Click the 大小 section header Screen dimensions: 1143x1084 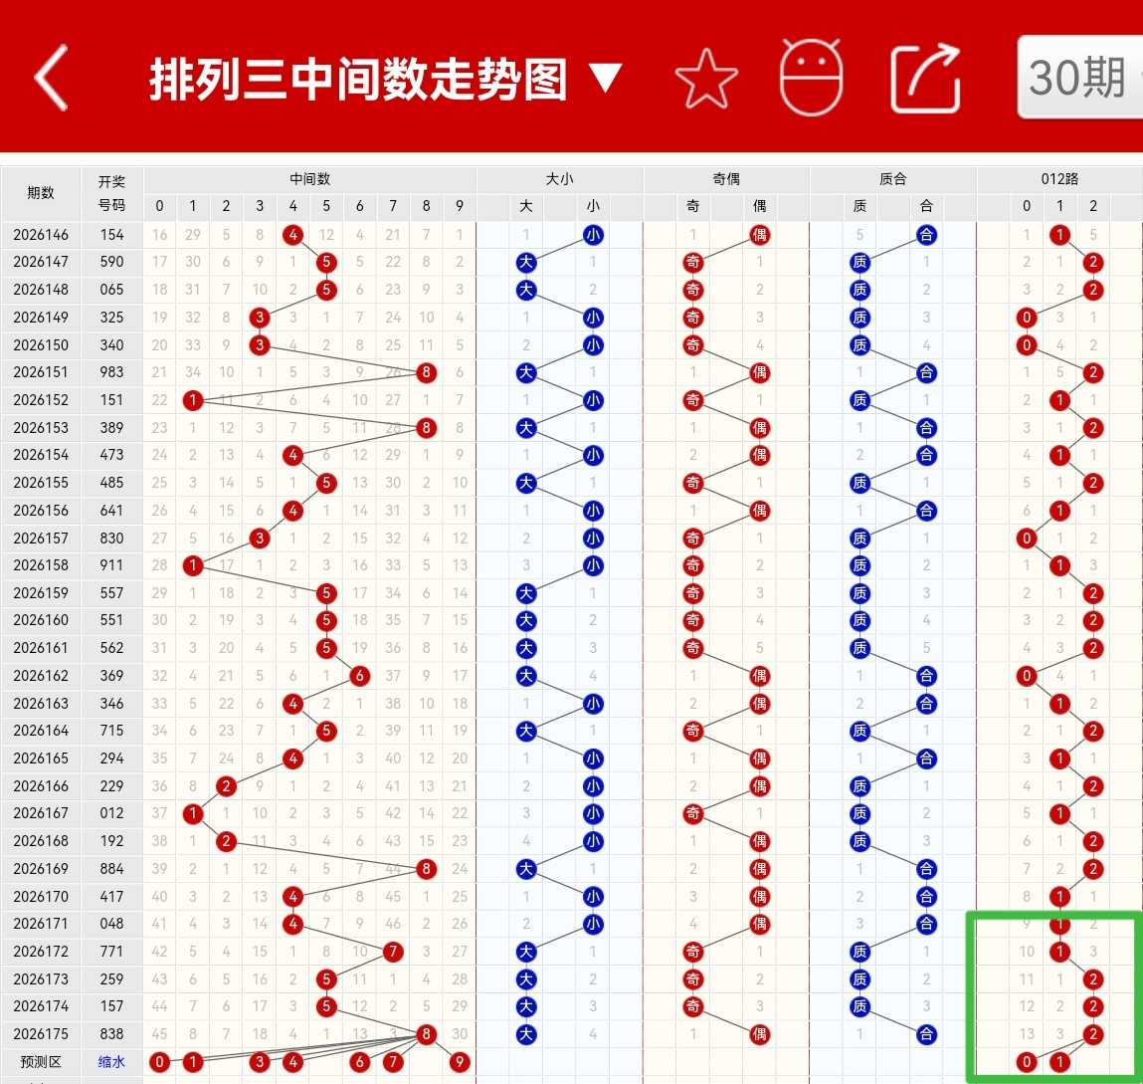tap(560, 179)
